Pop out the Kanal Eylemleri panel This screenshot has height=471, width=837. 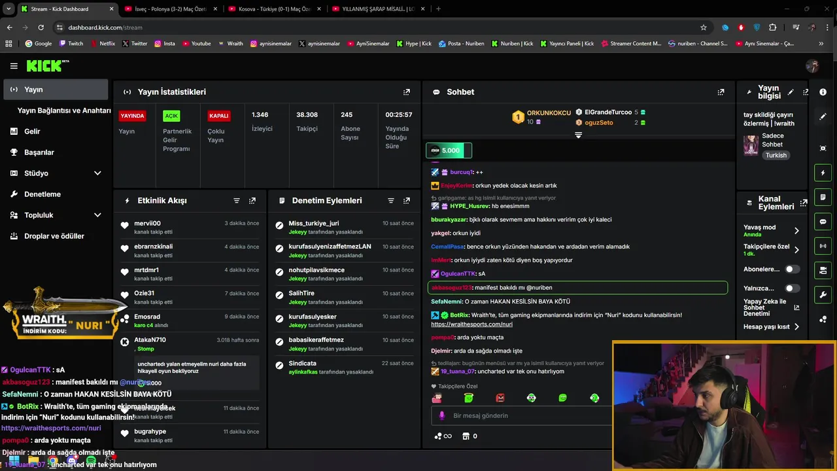click(x=804, y=203)
